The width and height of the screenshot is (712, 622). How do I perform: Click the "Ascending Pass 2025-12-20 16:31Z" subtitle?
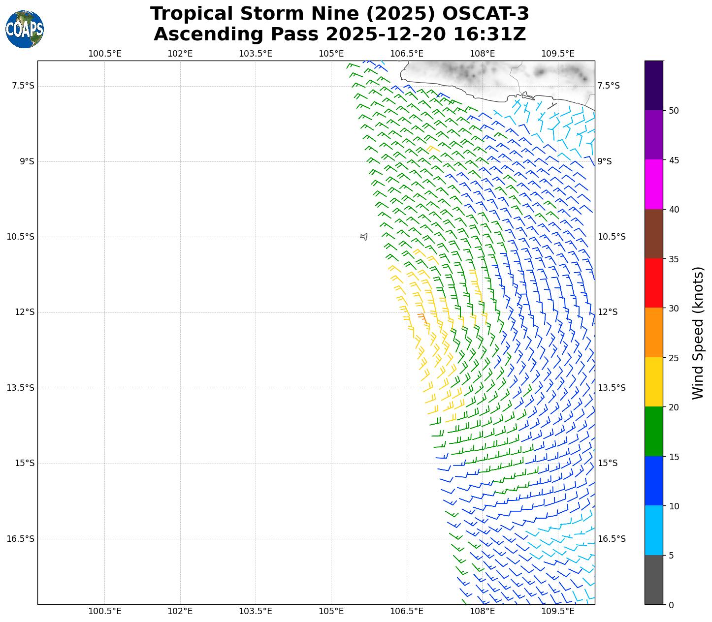(340, 34)
